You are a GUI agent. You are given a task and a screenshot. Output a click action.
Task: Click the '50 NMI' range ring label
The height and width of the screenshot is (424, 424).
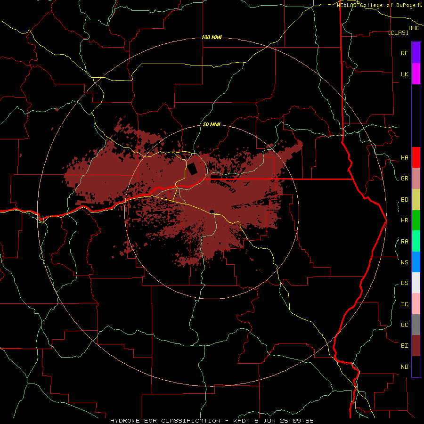click(x=212, y=125)
